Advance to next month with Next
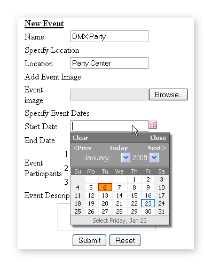This screenshot has height=267, width=204. [157, 148]
